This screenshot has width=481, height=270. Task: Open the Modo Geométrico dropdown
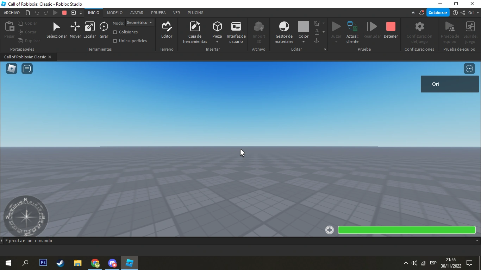(139, 22)
